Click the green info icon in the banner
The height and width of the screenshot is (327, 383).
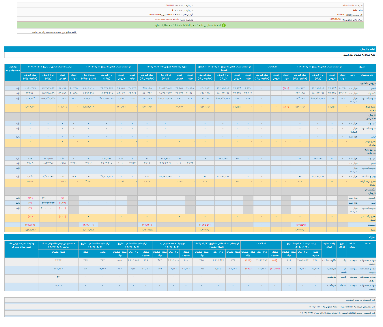click(224, 25)
